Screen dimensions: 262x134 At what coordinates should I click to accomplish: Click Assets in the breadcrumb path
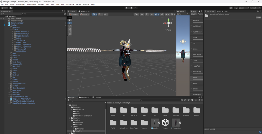(x=109, y=103)
